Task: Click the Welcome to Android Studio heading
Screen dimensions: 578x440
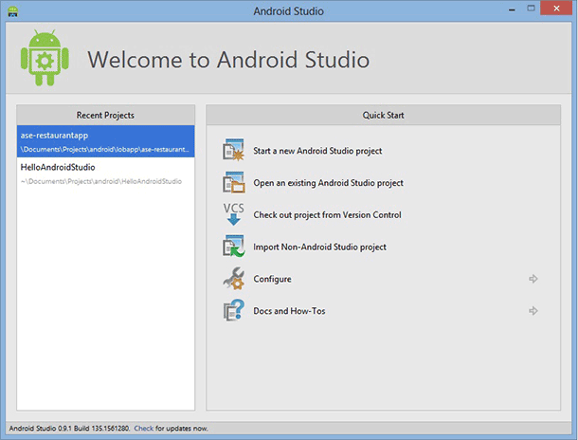Action: point(228,60)
